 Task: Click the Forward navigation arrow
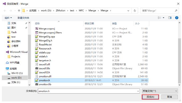pos(11,11)
